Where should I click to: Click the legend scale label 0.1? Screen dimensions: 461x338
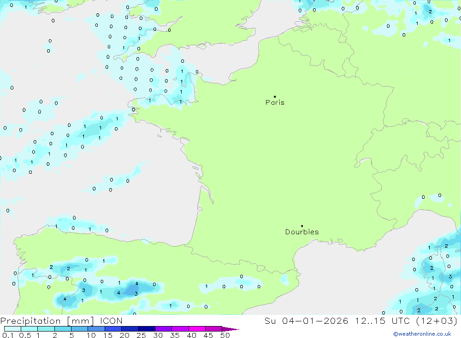point(8,335)
